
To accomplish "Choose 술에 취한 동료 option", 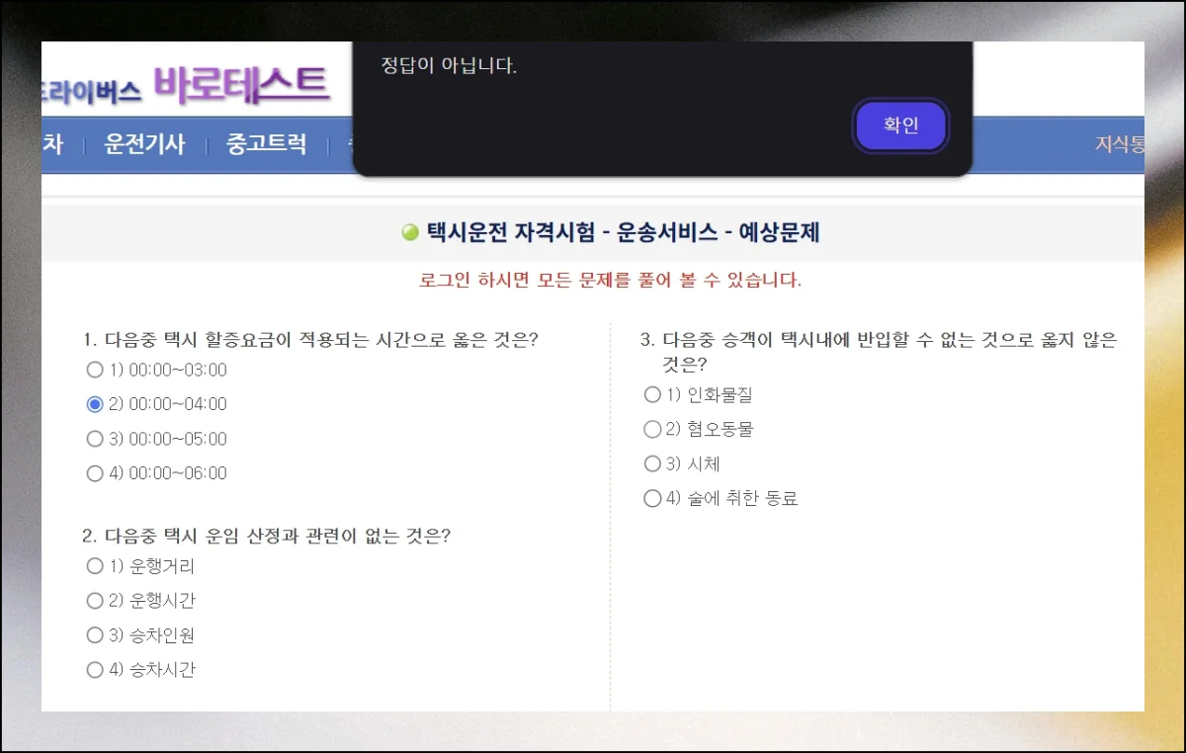I will click(652, 499).
